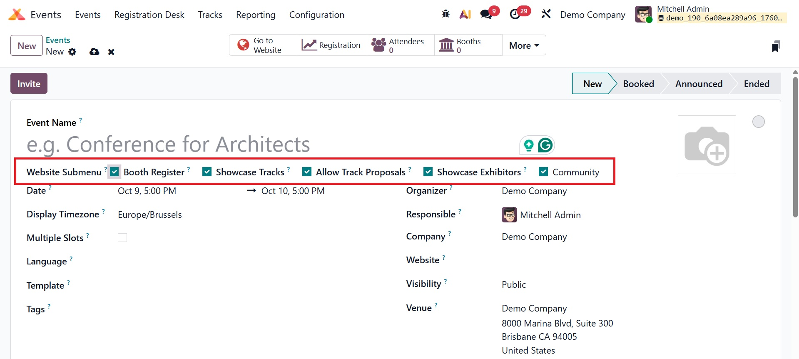
Task: Discard changes with the X icon
Action: coord(111,52)
